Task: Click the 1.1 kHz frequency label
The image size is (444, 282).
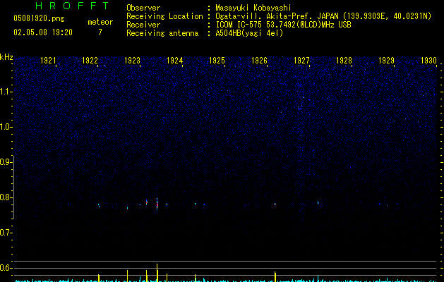Action: (x=6, y=92)
